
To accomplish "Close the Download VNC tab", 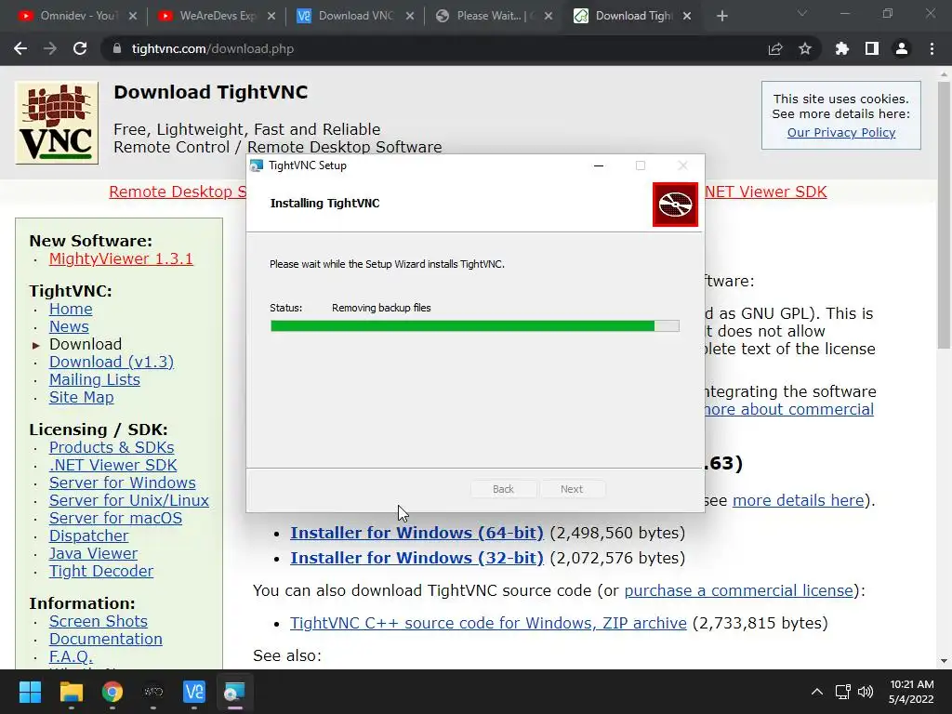I will (x=410, y=16).
